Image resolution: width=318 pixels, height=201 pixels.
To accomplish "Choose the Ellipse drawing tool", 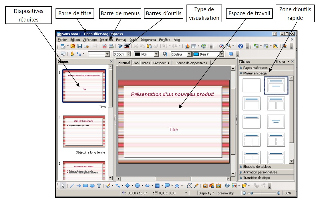I will 92,186.
